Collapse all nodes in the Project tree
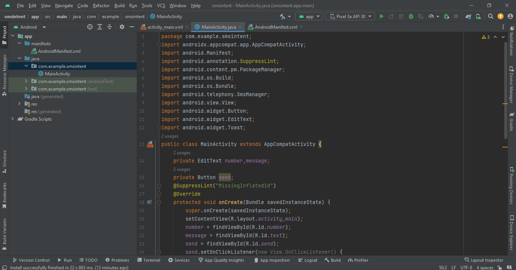 (x=109, y=27)
